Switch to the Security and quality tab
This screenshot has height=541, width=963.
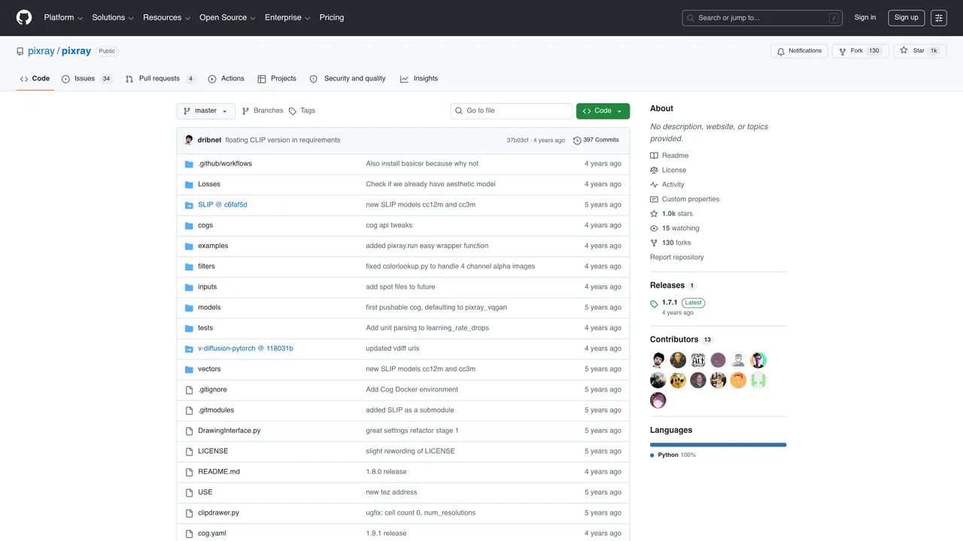(348, 79)
